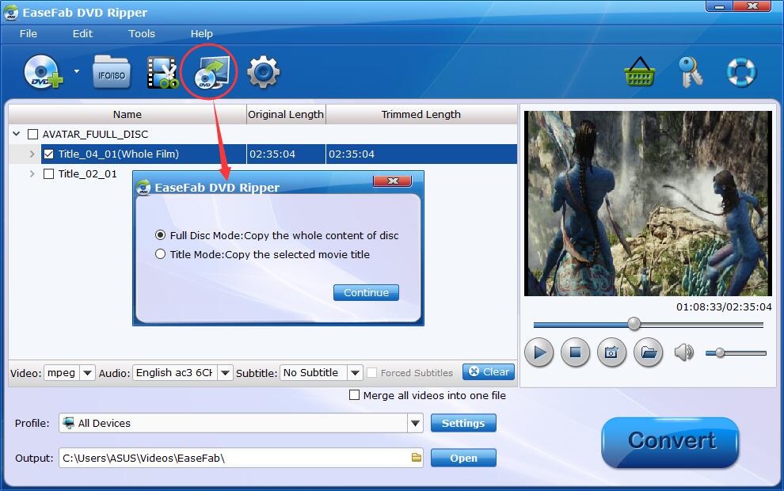This screenshot has width=784, height=491.
Task: Click the Avatar video preview image
Action: pos(648,203)
